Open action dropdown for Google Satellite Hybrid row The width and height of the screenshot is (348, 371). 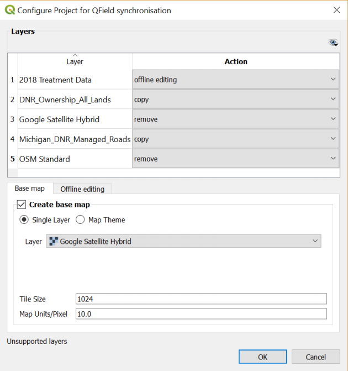point(236,119)
